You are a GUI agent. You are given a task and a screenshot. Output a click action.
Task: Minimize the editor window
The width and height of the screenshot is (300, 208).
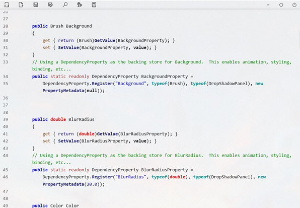tap(268, 5)
